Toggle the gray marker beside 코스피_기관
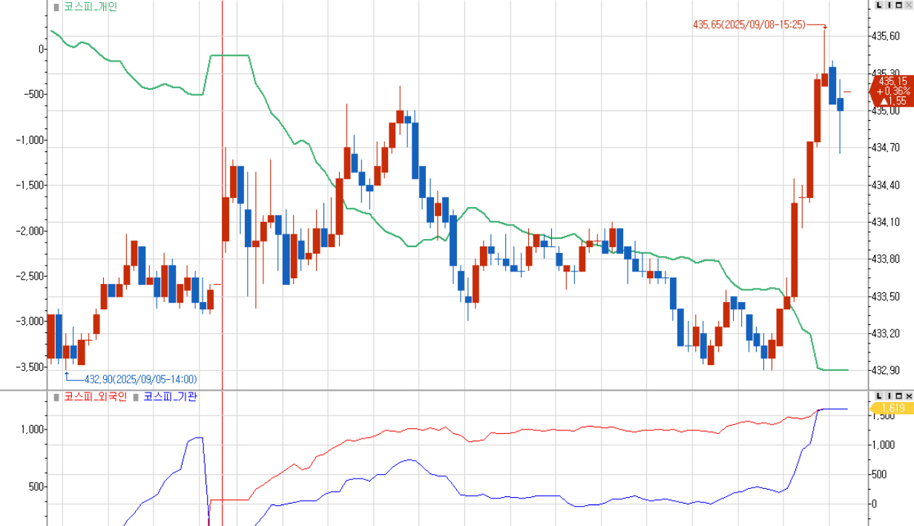Viewport: 914px width, 526px height. pyautogui.click(x=136, y=397)
